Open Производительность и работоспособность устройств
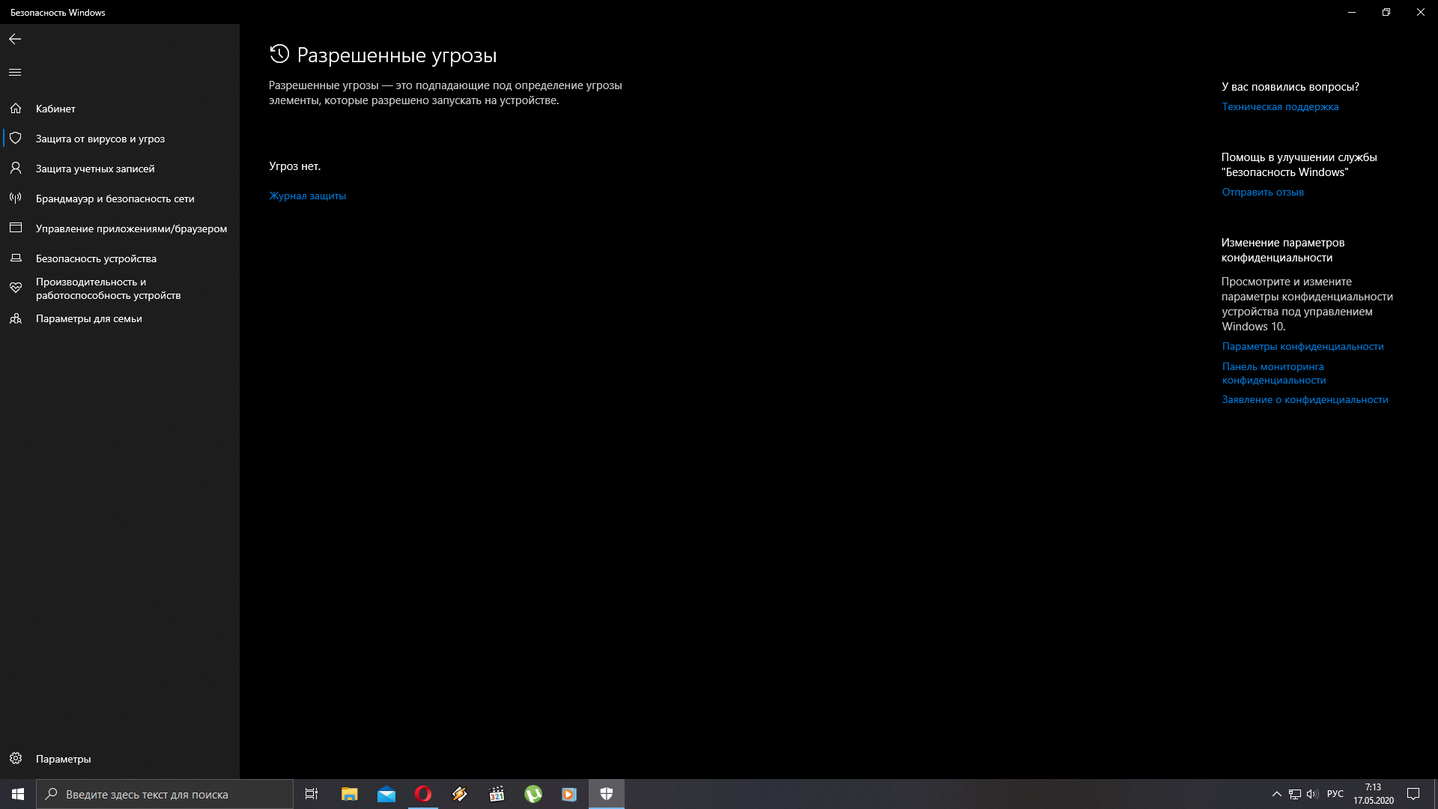This screenshot has width=1438, height=809. [120, 288]
